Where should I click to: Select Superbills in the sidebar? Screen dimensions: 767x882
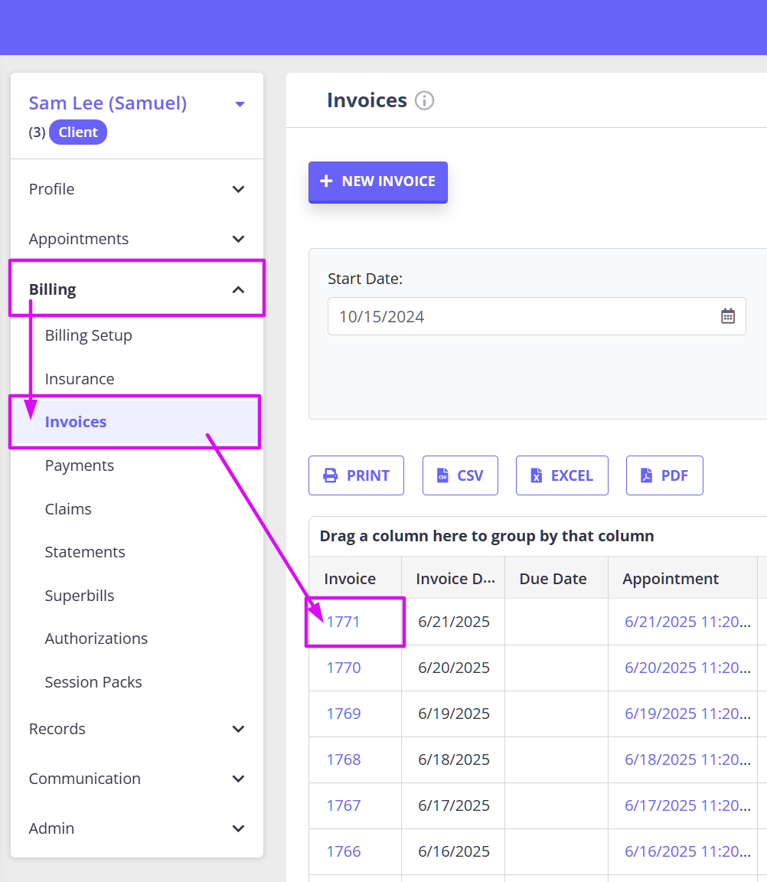(80, 596)
